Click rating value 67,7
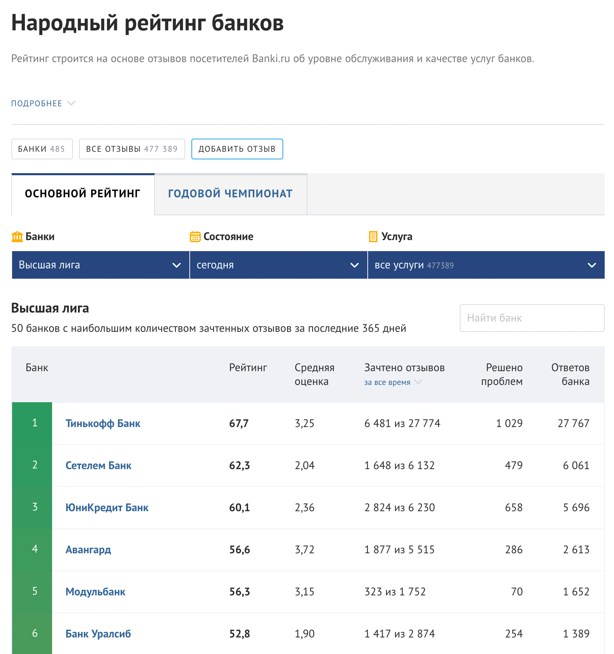The height and width of the screenshot is (654, 614). pyautogui.click(x=239, y=423)
